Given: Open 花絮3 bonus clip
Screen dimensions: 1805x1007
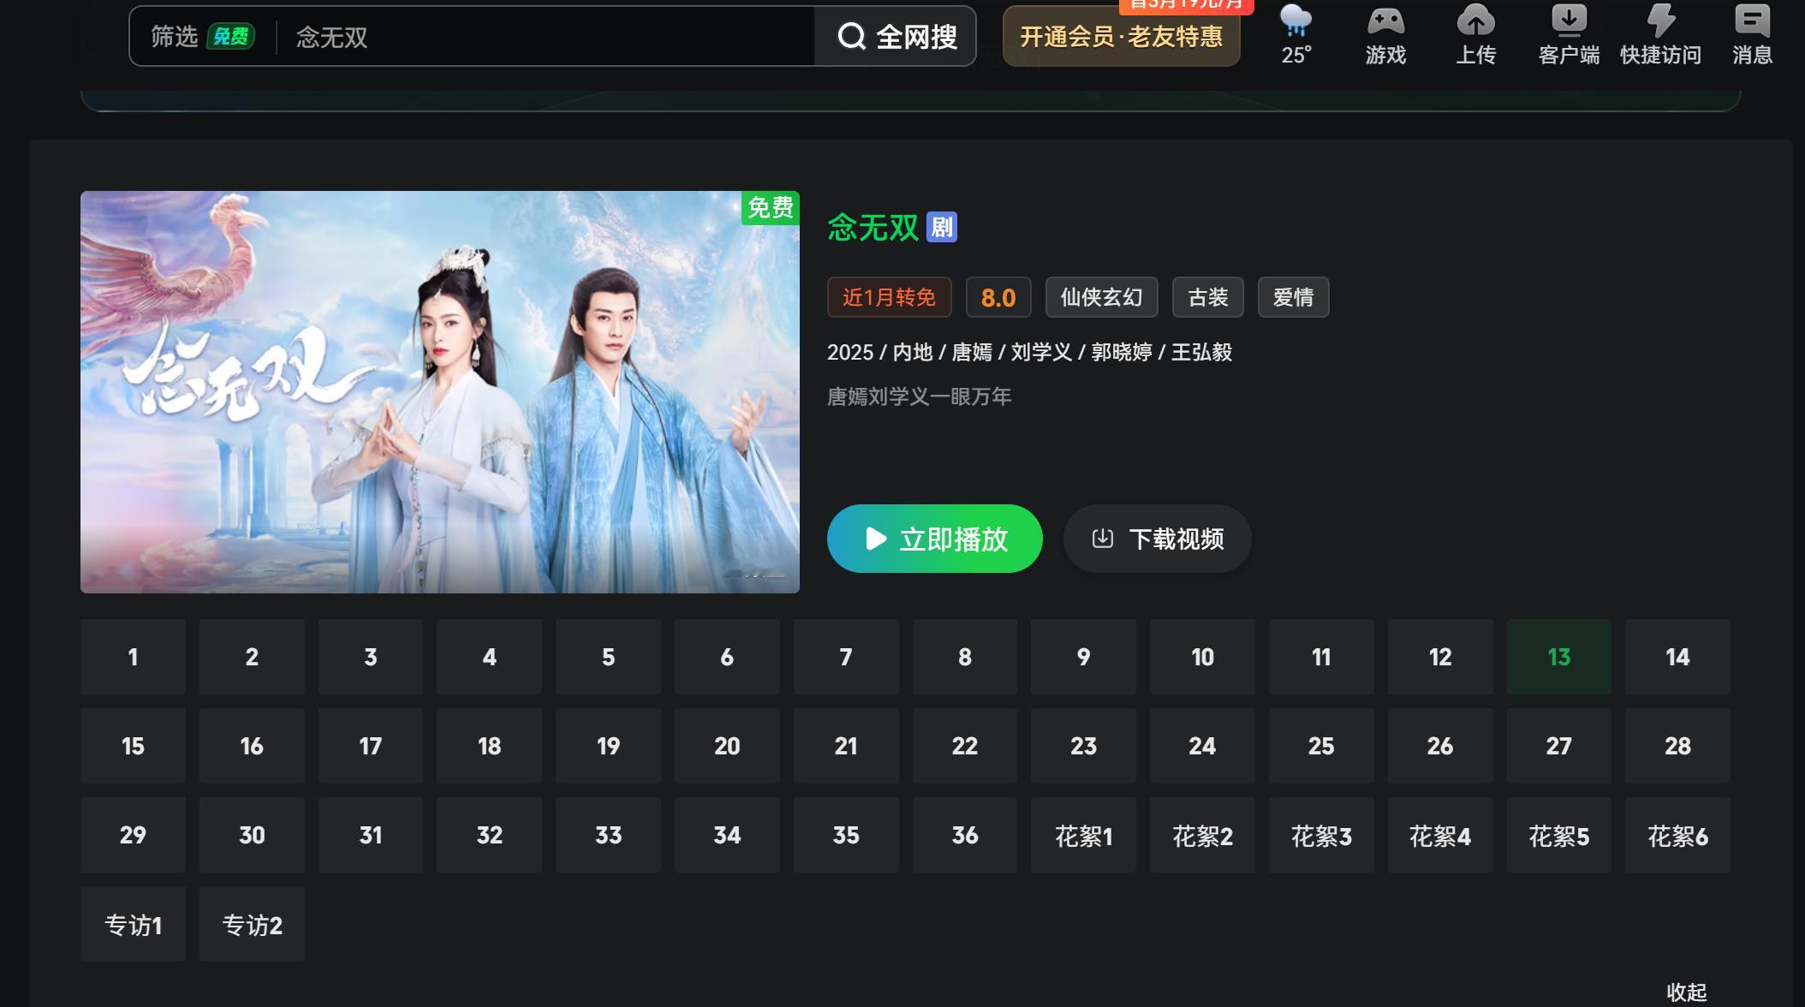Looking at the screenshot, I should pyautogui.click(x=1321, y=835).
